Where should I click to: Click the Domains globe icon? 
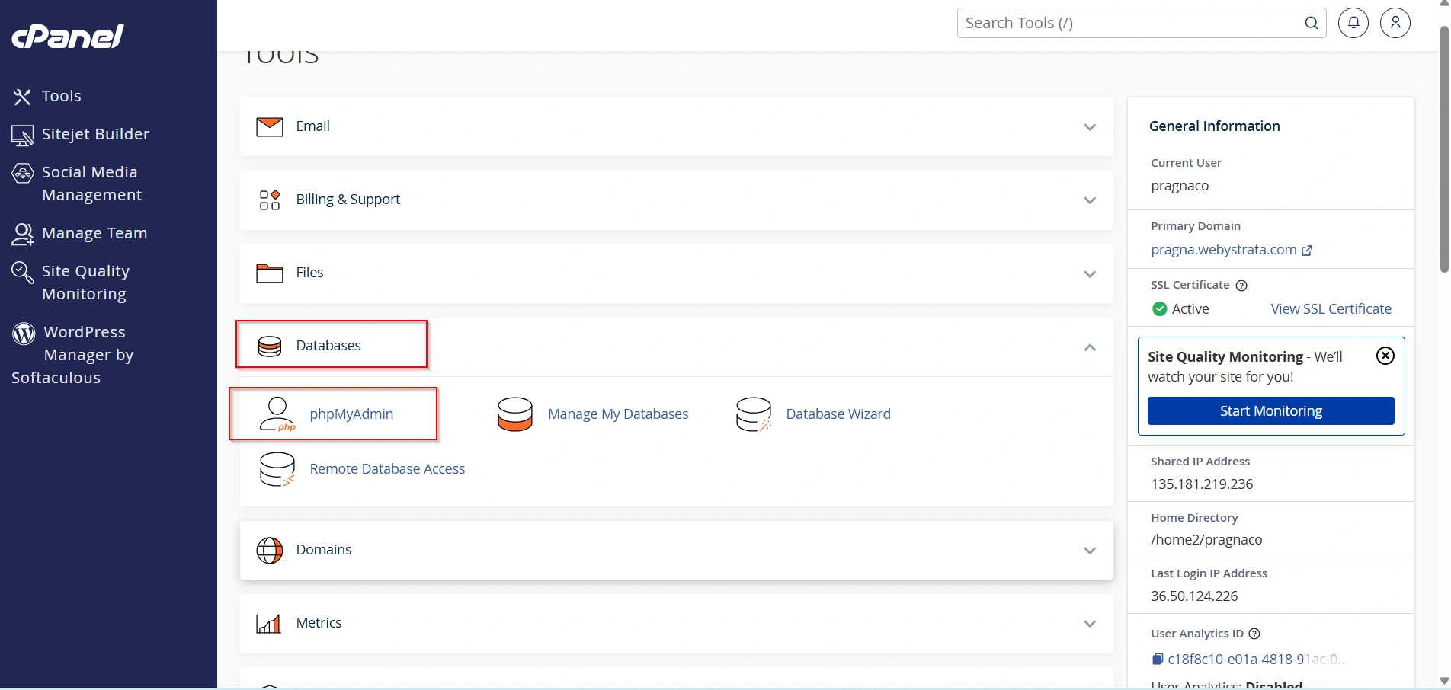pos(270,550)
